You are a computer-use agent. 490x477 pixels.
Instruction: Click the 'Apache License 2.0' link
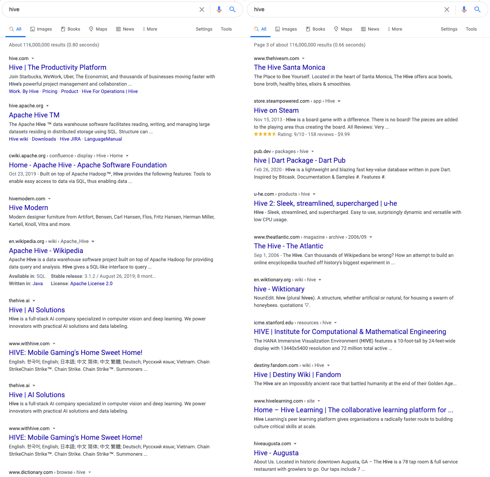tap(91, 284)
